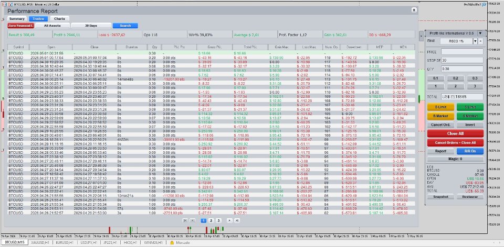The width and height of the screenshot is (504, 247).
Task: Click the B Limit order button
Action: [x=440, y=107]
